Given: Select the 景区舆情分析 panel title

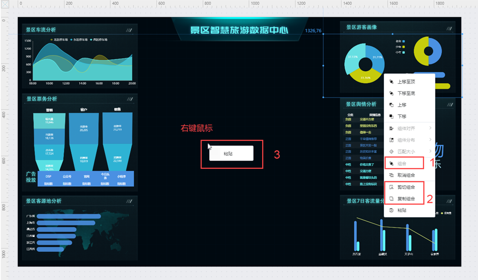Looking at the screenshot, I should point(361,104).
